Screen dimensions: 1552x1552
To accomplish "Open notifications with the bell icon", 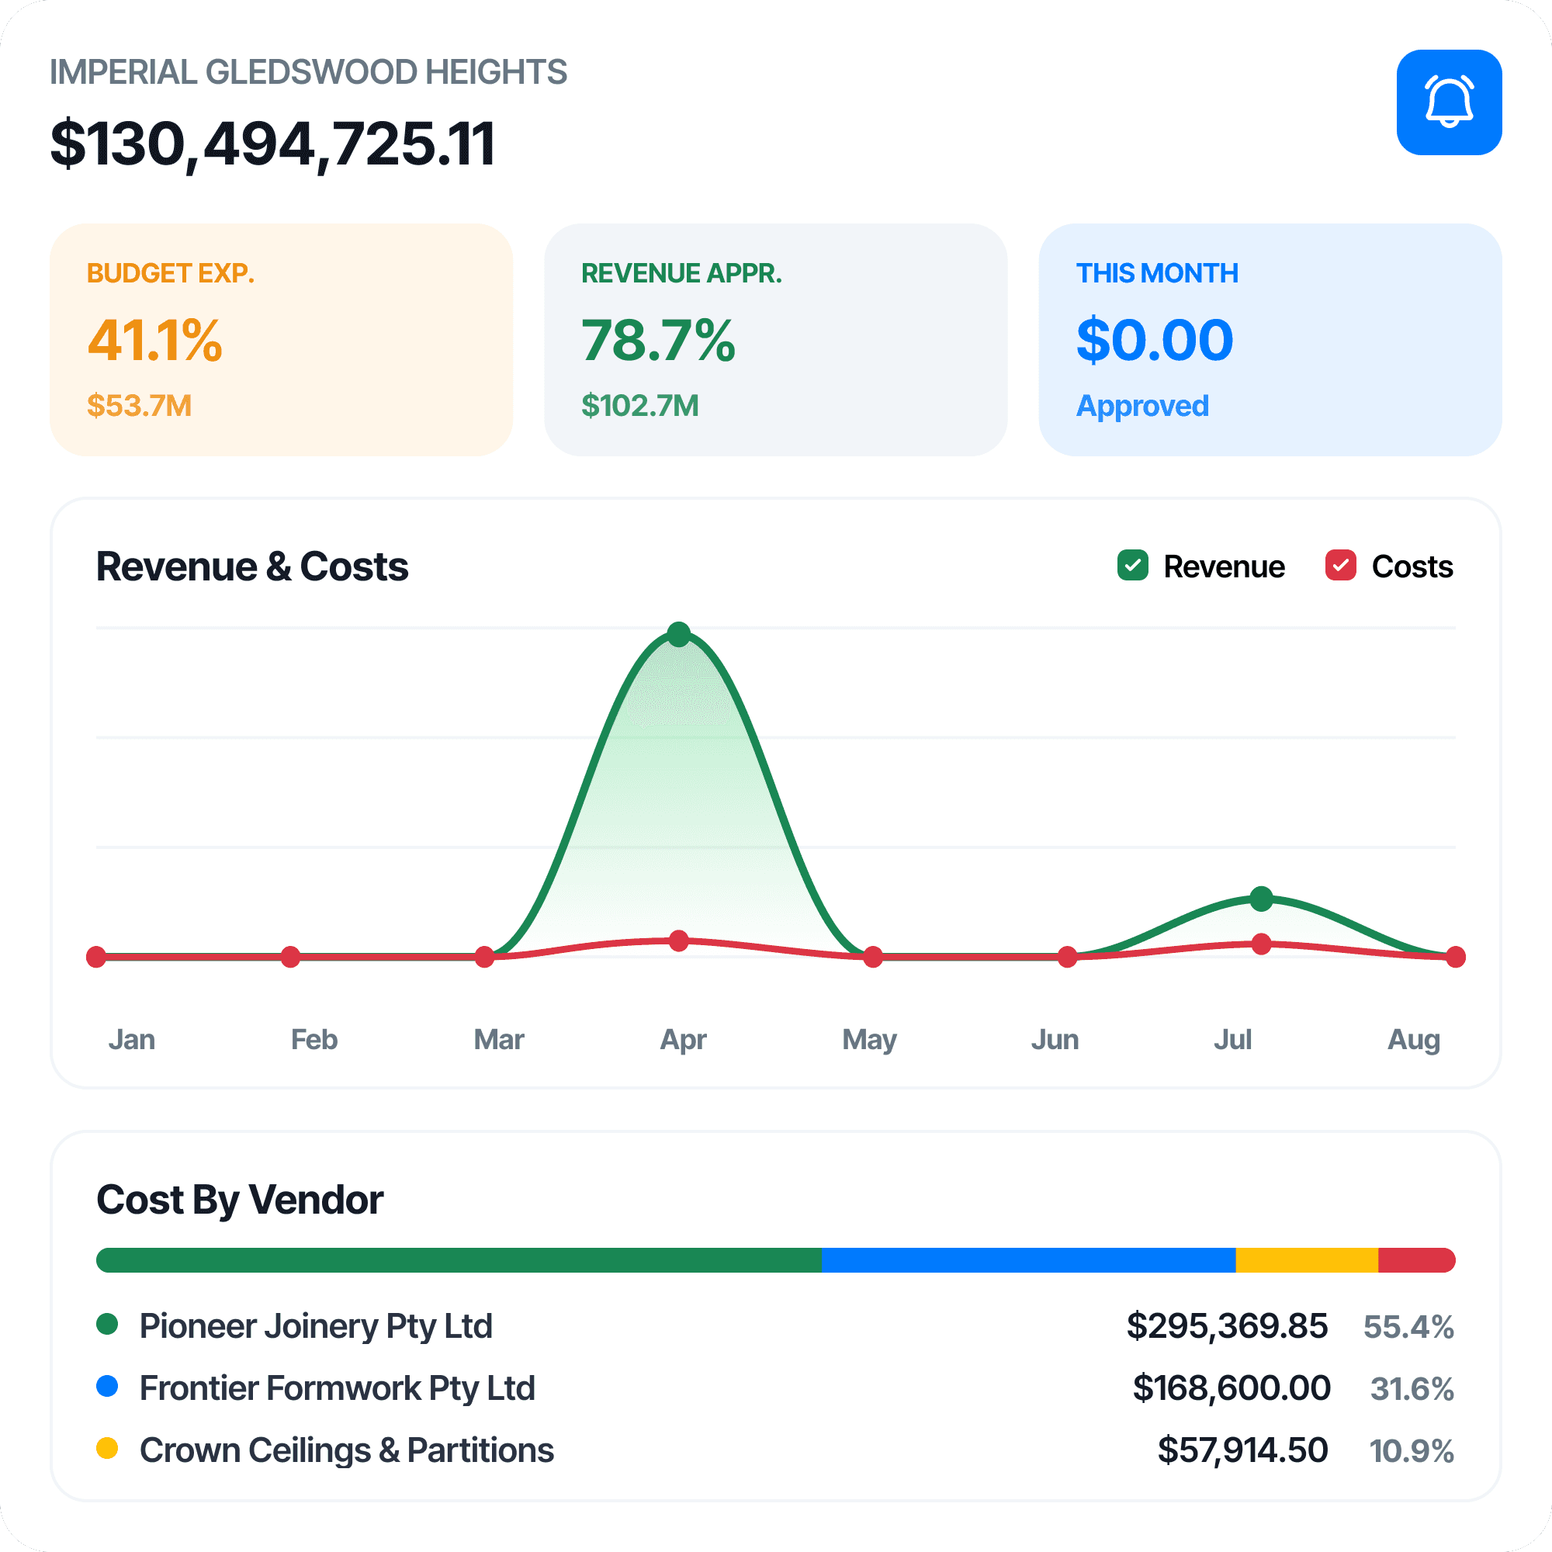I will [1449, 102].
